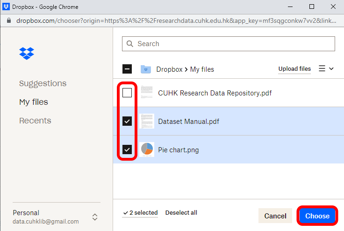Click the search magnifier icon
344x231 pixels.
coord(130,44)
